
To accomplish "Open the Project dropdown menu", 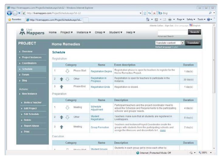I will (x=67, y=32).
